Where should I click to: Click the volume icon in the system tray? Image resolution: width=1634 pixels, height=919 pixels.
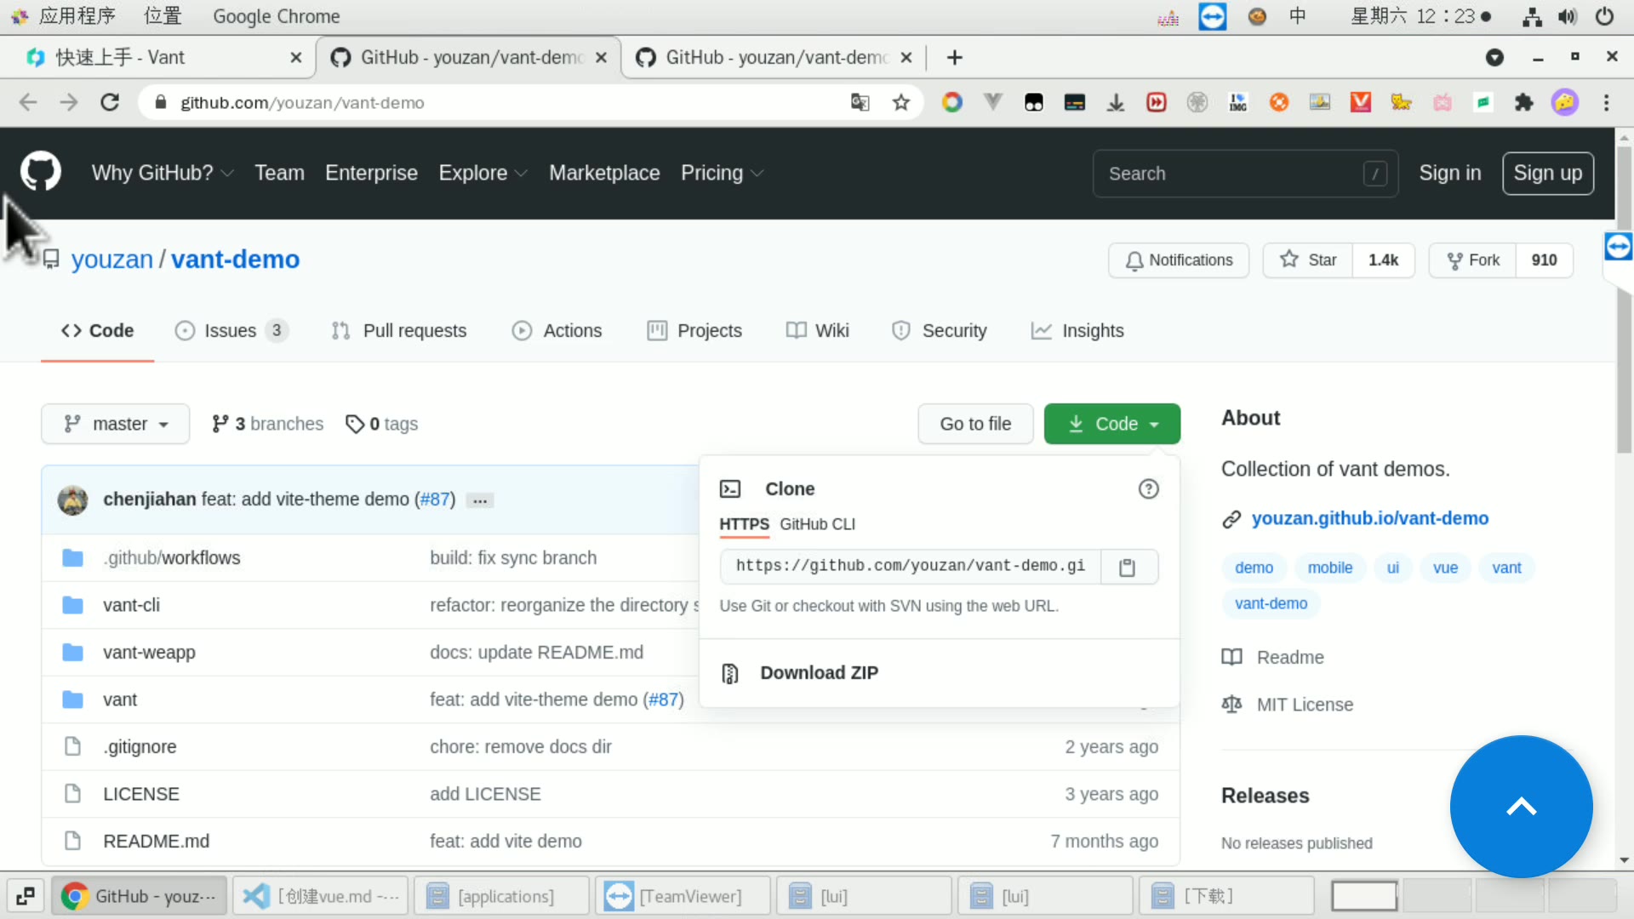(1567, 17)
